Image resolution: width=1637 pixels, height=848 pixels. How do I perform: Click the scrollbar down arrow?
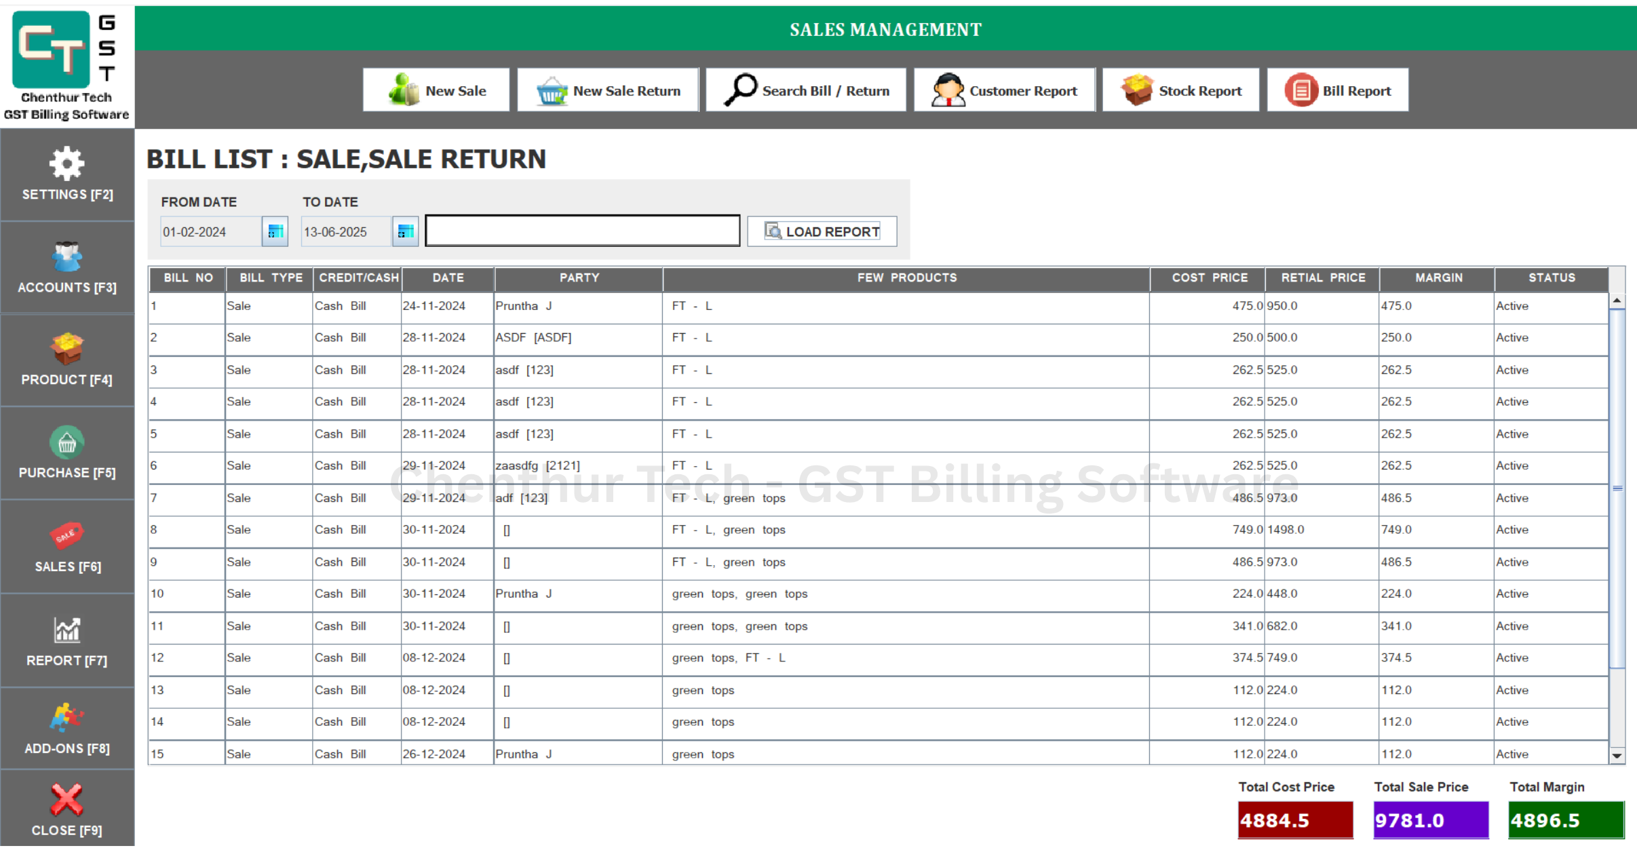(x=1617, y=754)
